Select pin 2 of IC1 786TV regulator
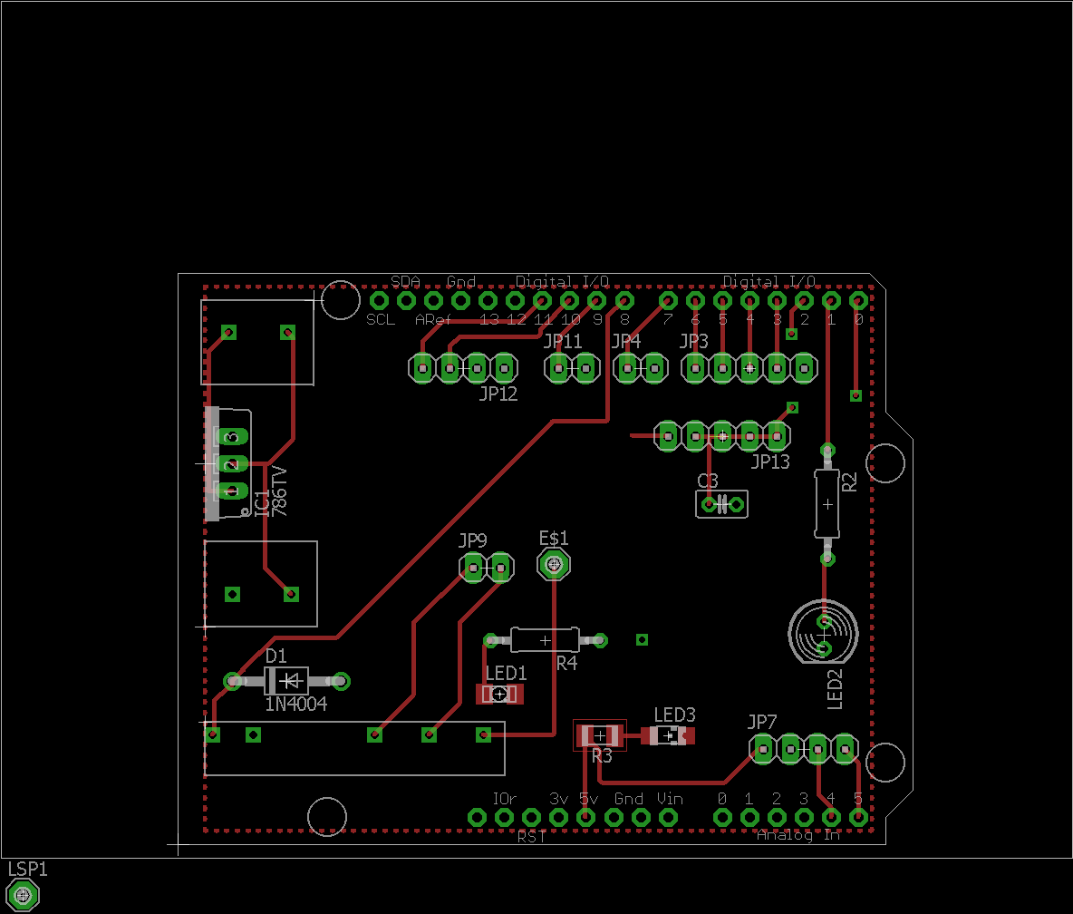 tap(231, 464)
